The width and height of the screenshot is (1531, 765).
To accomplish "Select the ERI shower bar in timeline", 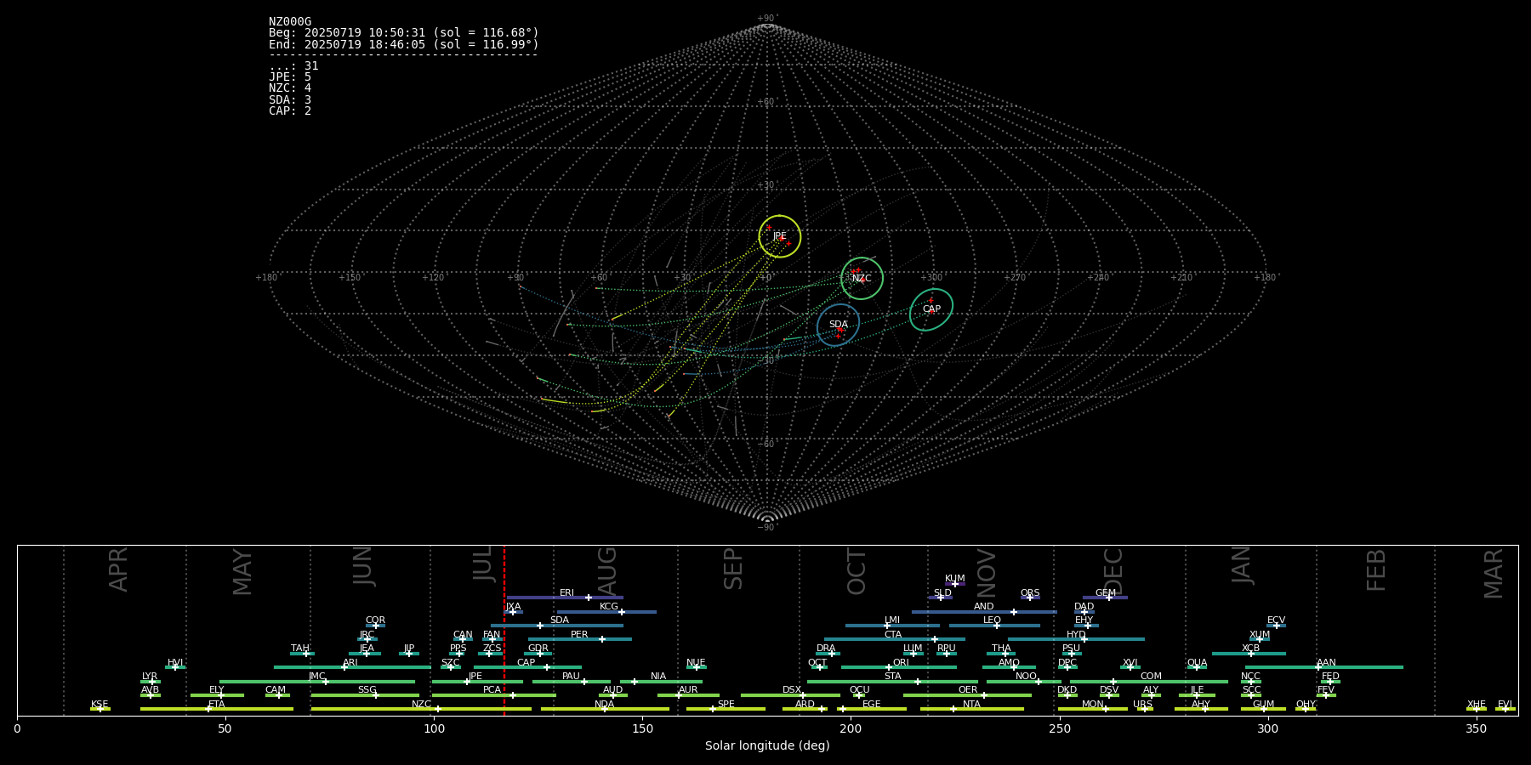I will coord(565,598).
